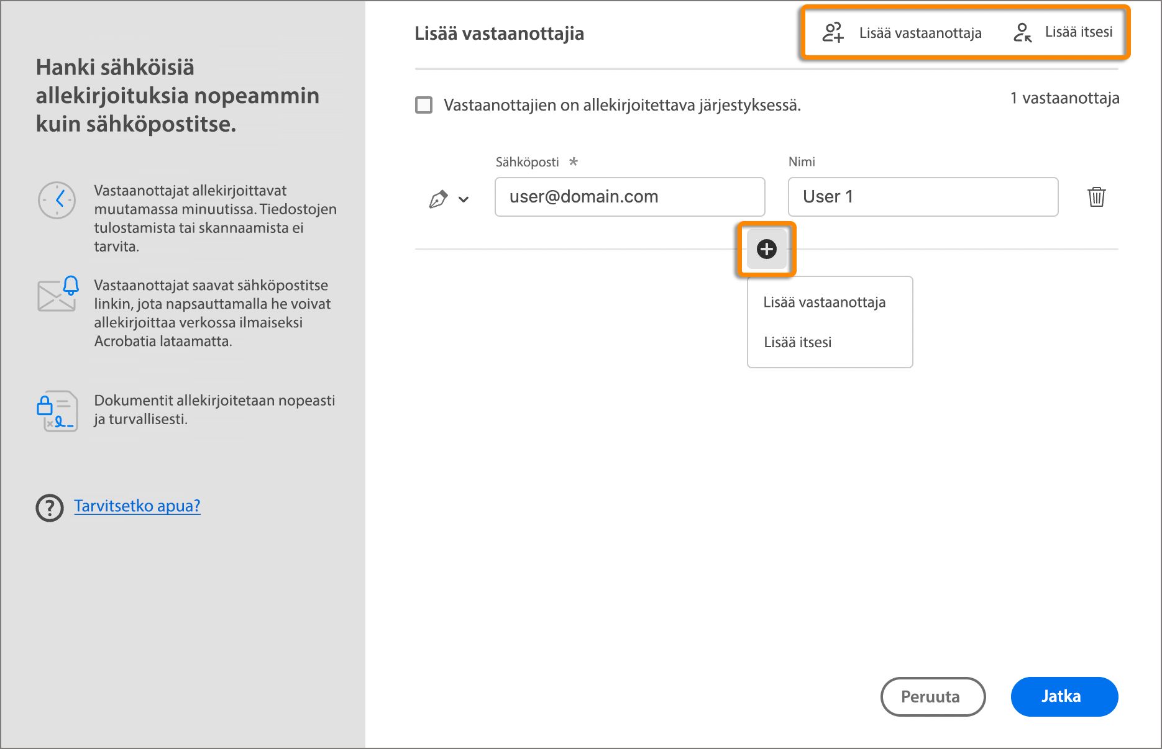Select the pen signature role icon
1162x749 pixels.
point(439,197)
